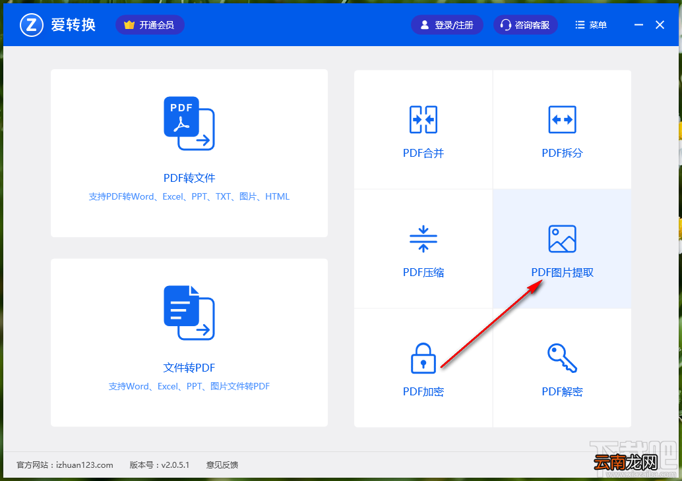Viewport: 682px width, 481px height.
Task: Click the list icon beside 菜单
Action: pyautogui.click(x=580, y=25)
